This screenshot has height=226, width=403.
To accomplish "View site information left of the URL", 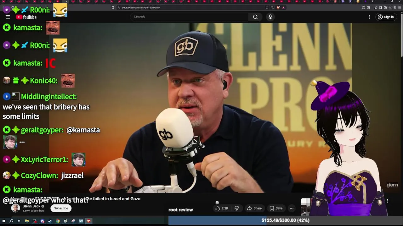I will [x=119, y=8].
